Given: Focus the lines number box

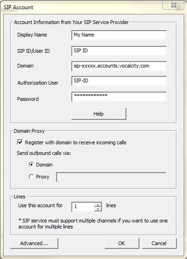Looking at the screenshot, I should (x=83, y=207).
